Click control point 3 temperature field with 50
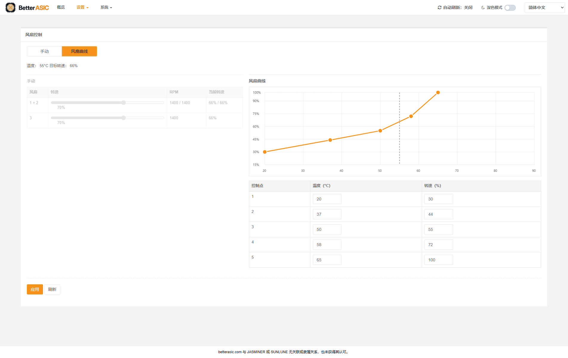 327,229
